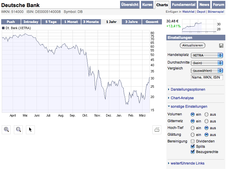This screenshot has height=171, width=228.
Task: Select the 1 Jahr chart period
Action: (x=111, y=22)
